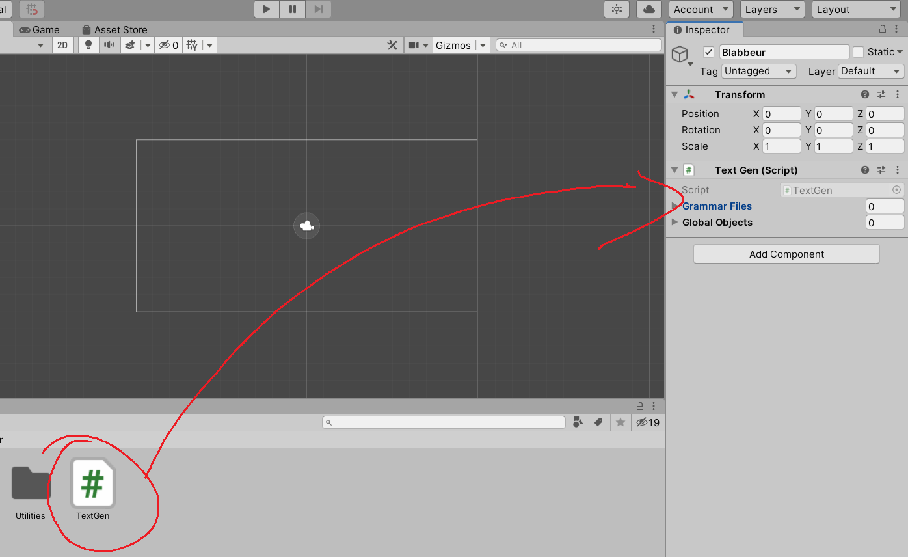Click the Gizmos toggle button

(x=453, y=45)
